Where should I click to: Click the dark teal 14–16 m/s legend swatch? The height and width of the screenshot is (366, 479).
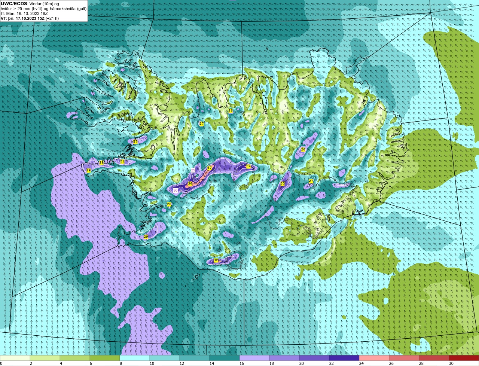(225, 358)
